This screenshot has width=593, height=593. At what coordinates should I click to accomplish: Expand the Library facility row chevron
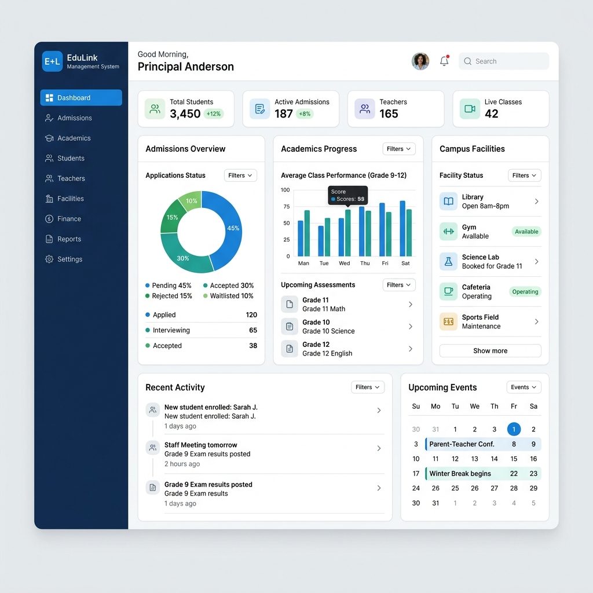[537, 201]
